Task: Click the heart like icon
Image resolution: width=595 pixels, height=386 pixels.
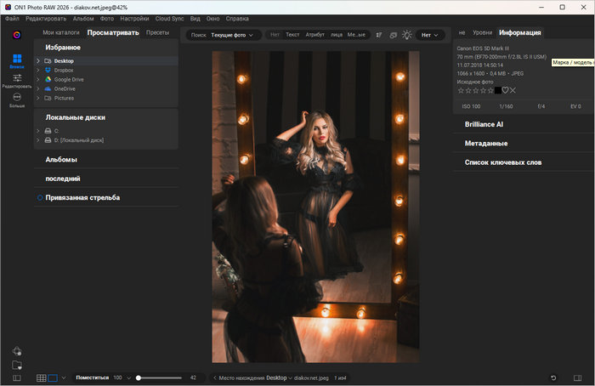Action: coord(504,90)
